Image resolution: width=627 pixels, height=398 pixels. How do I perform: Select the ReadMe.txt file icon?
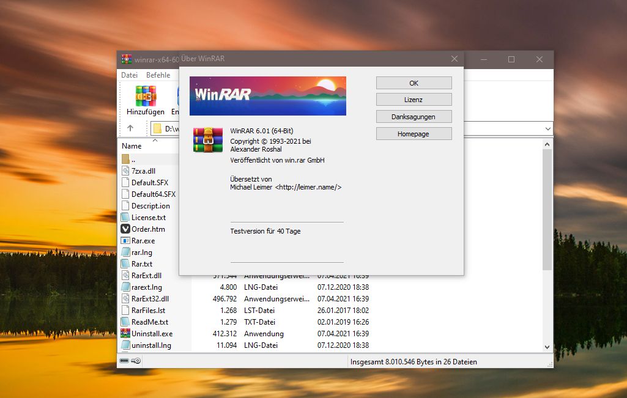125,322
